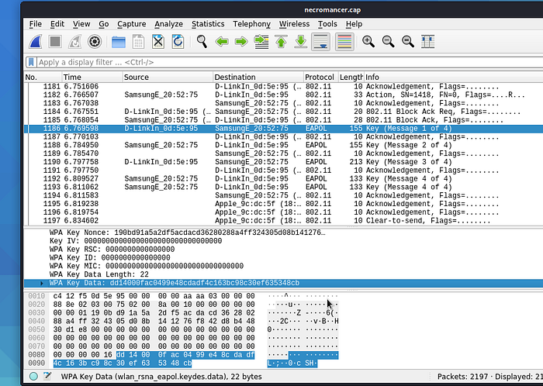Click the Source column header
This screenshot has width=543, height=386.
tap(137, 78)
